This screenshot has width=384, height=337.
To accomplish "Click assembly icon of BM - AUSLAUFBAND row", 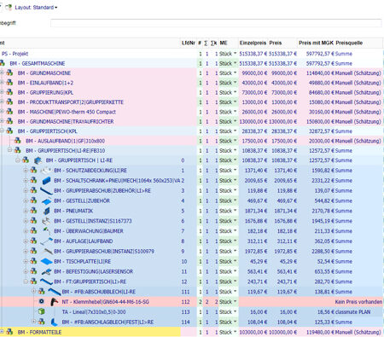I will 18,141.
